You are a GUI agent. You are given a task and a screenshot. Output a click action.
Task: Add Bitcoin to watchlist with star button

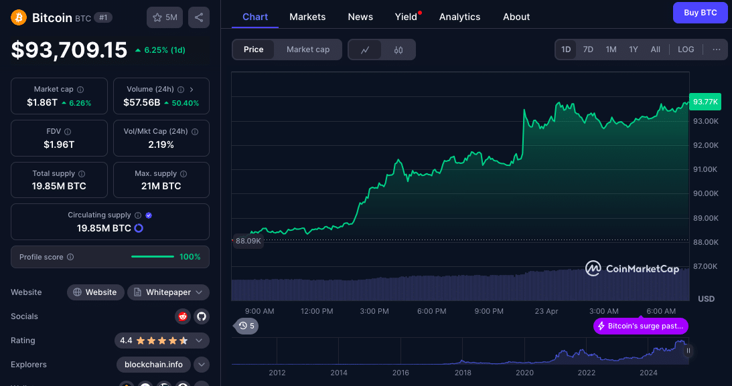coord(164,17)
